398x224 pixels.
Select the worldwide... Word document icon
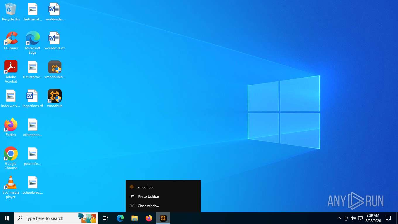(54, 12)
